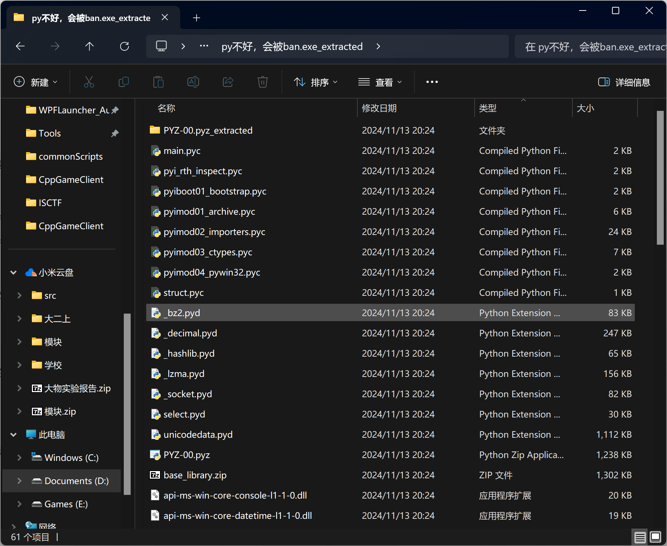This screenshot has width=667, height=546.
Task: Click the Copy icon in toolbar
Action: point(123,82)
